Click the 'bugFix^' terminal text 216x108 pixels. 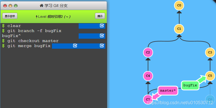(11, 36)
